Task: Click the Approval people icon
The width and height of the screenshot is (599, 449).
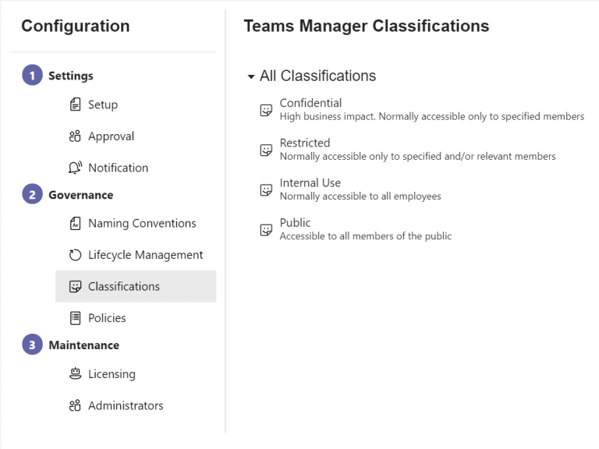Action: pos(76,136)
